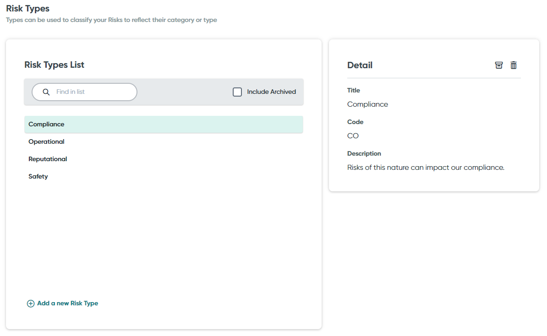Enable the Include Archived checkbox

click(x=237, y=92)
